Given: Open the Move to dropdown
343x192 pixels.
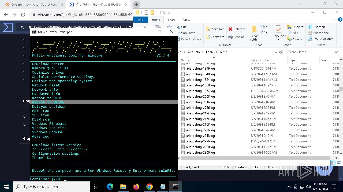Looking at the screenshot, I should tap(216, 29).
